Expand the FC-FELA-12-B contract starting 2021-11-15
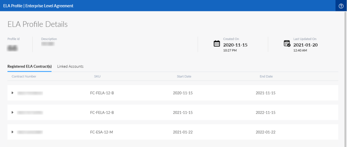 click(13, 112)
